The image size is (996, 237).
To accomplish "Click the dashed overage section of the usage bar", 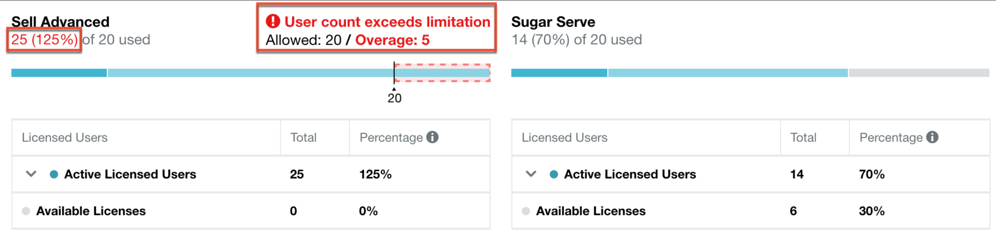I will point(442,73).
